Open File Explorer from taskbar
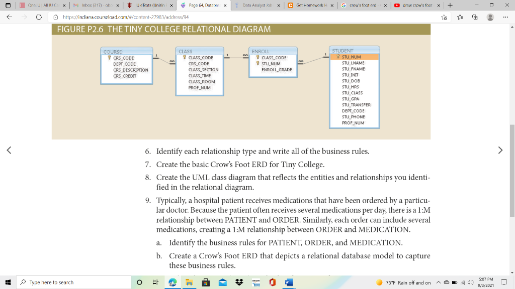 coord(189,282)
